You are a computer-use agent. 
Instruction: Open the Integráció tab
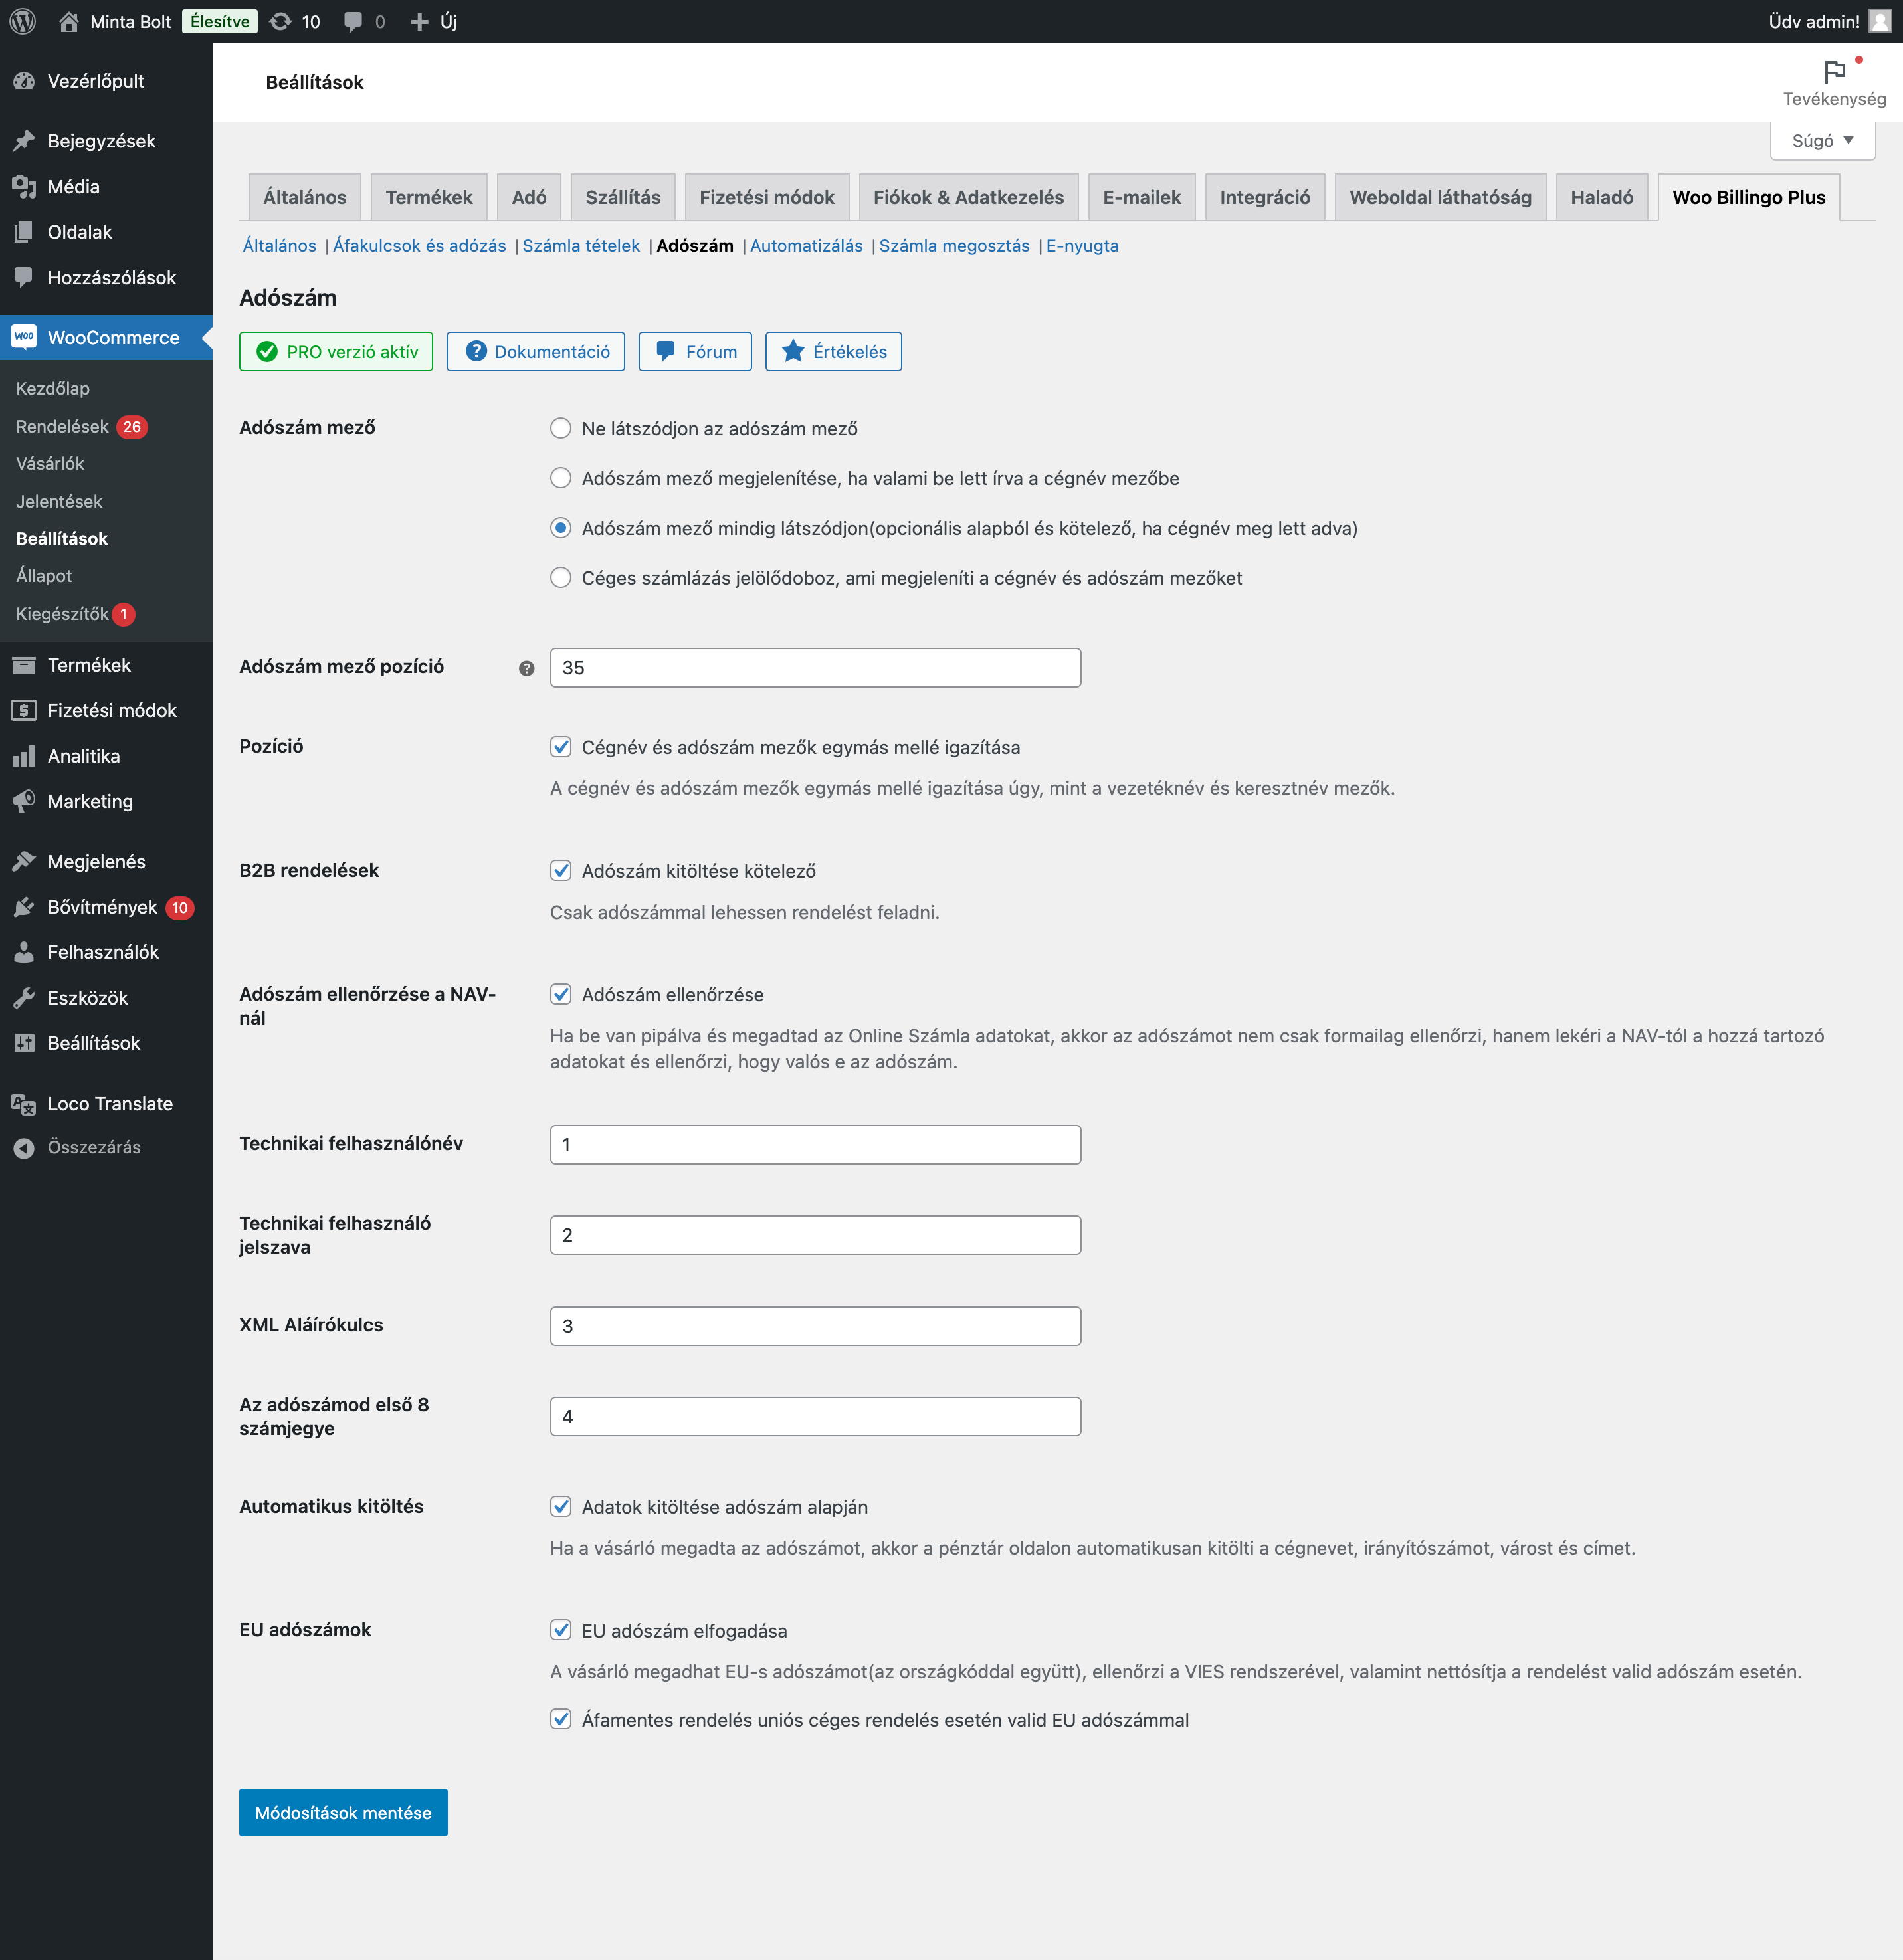pos(1265,197)
